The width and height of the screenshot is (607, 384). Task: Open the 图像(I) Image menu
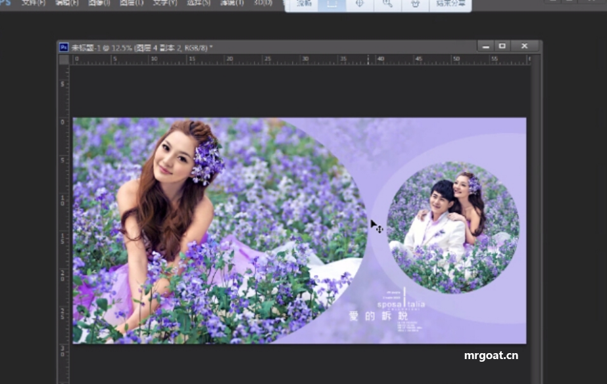99,3
